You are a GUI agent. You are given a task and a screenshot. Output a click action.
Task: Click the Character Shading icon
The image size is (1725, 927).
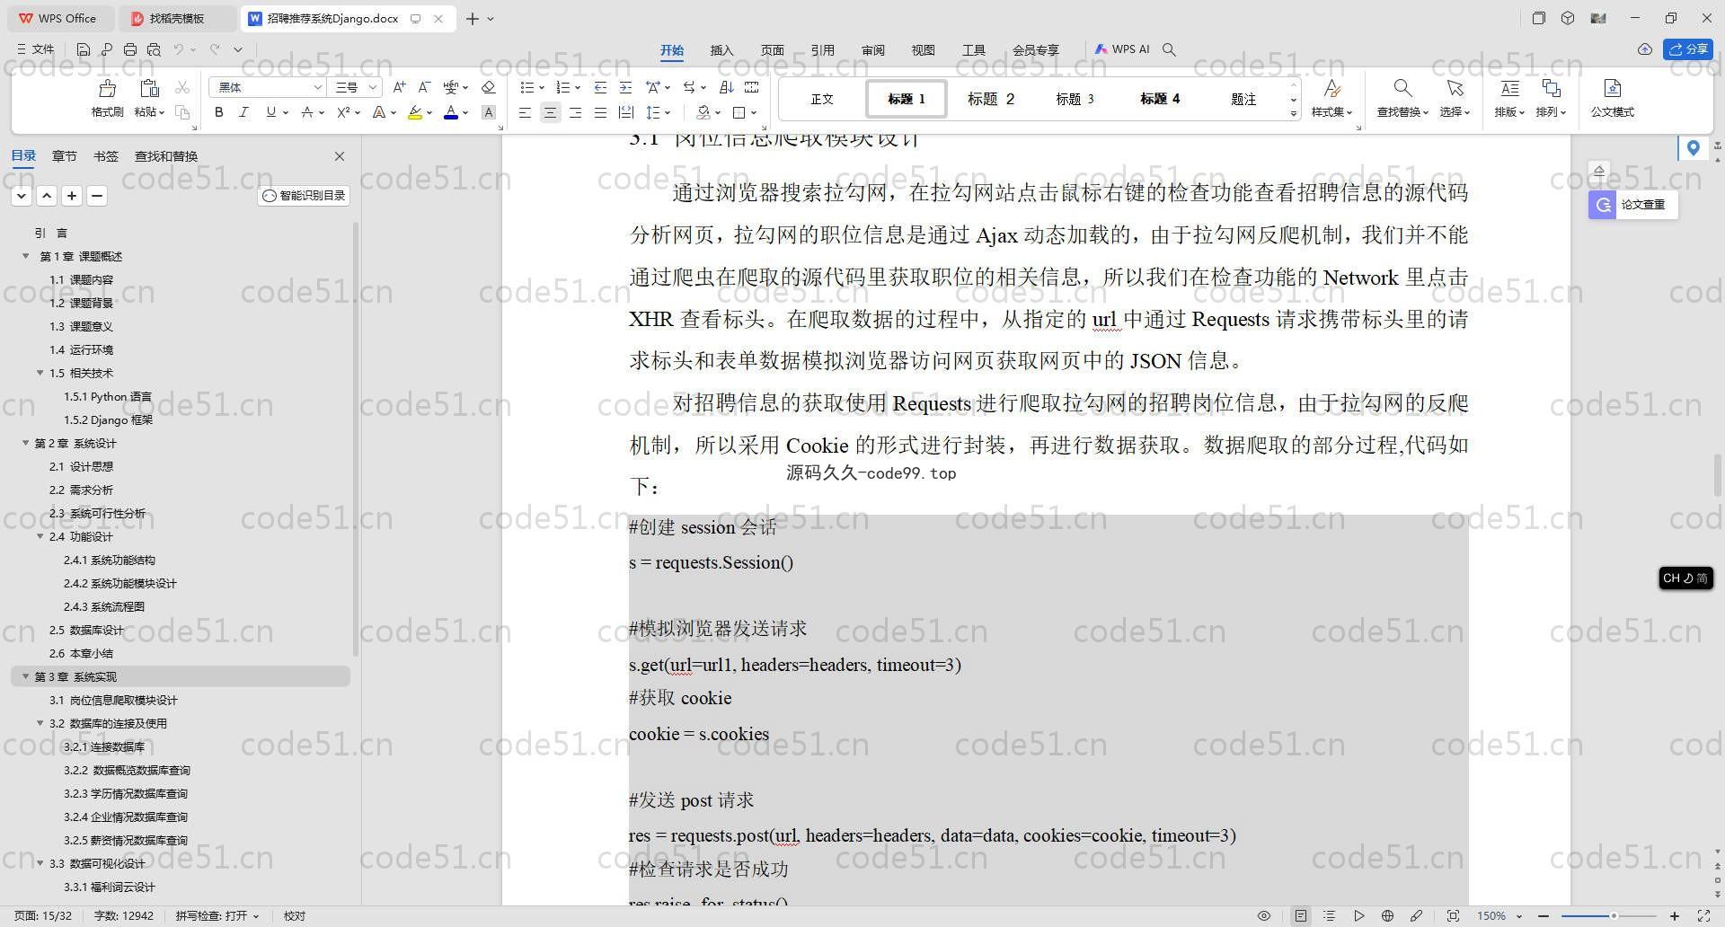489,112
